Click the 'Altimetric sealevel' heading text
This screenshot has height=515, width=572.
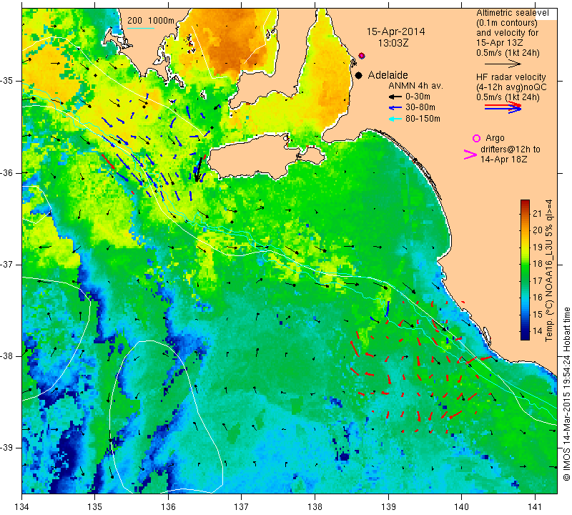pos(513,13)
